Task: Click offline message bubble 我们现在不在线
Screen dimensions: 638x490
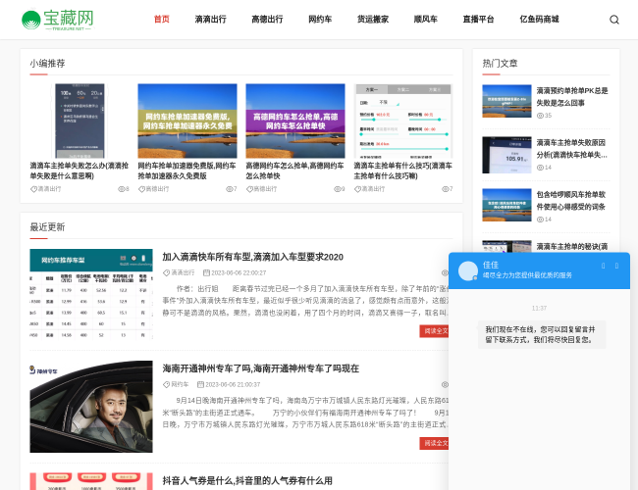Action: coord(542,334)
